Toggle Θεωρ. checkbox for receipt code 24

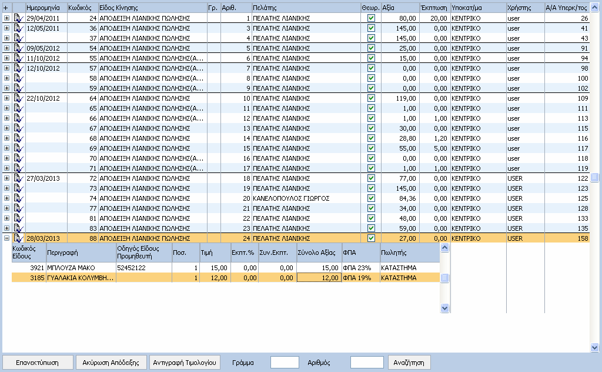371,18
